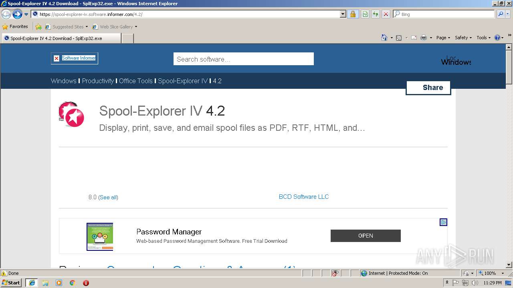The image size is (513, 288).
Task: Click the Internet Explorer taskbar icon
Action: pos(32,283)
